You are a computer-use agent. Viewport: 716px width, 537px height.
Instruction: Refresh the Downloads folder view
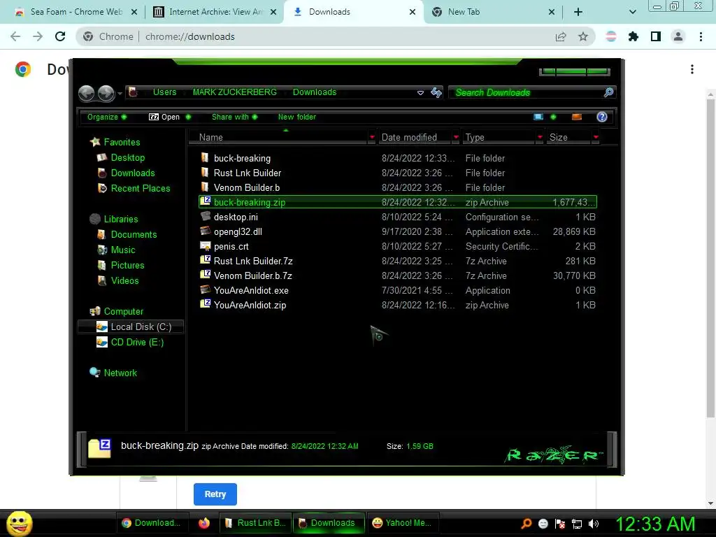pyautogui.click(x=436, y=93)
